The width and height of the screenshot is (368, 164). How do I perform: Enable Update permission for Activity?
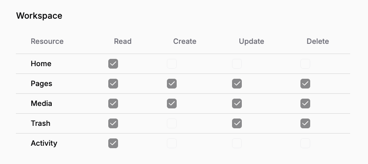coord(237,143)
